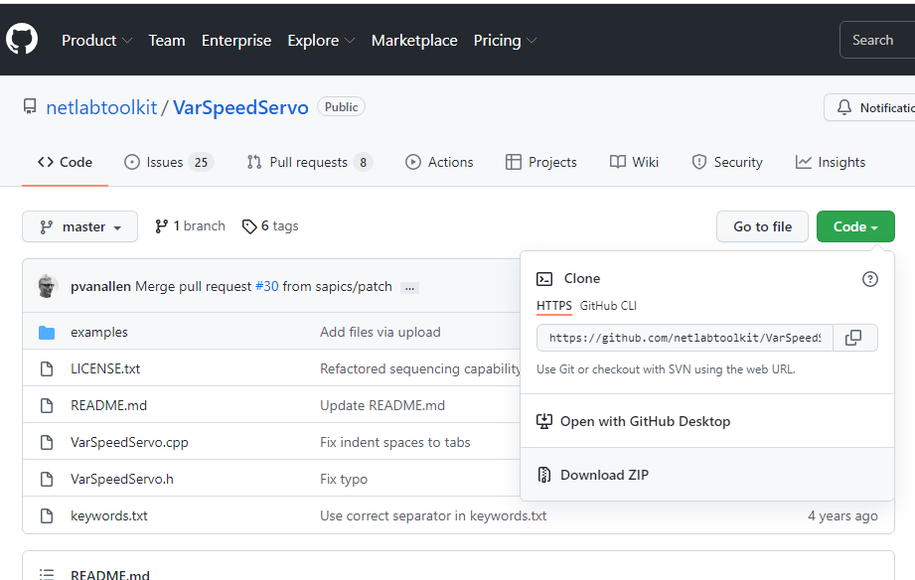
Task: Click the file icon for keywords.txt
Action: click(x=47, y=515)
